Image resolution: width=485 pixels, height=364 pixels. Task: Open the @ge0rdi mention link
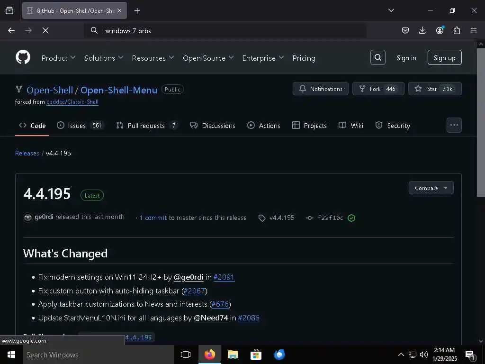pyautogui.click(x=189, y=277)
